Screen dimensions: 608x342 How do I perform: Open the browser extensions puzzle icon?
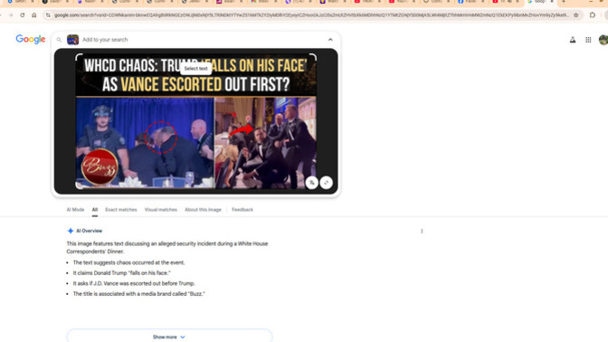point(593,15)
